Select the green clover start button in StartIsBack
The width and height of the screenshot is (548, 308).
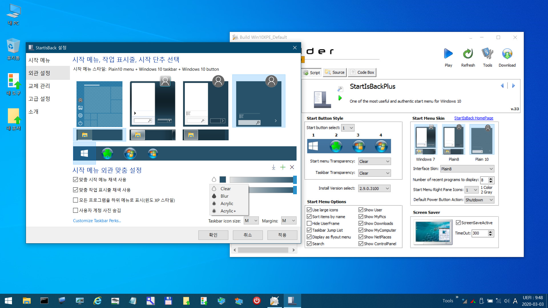click(x=107, y=153)
